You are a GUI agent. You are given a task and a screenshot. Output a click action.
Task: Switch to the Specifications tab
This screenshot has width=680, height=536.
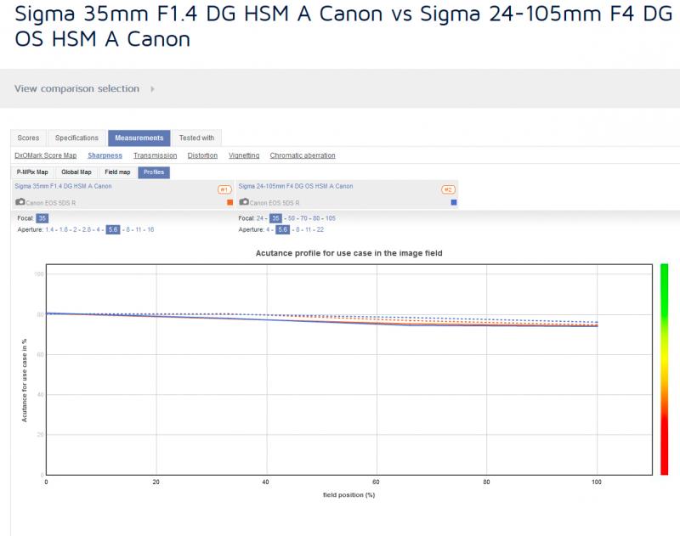[76, 138]
